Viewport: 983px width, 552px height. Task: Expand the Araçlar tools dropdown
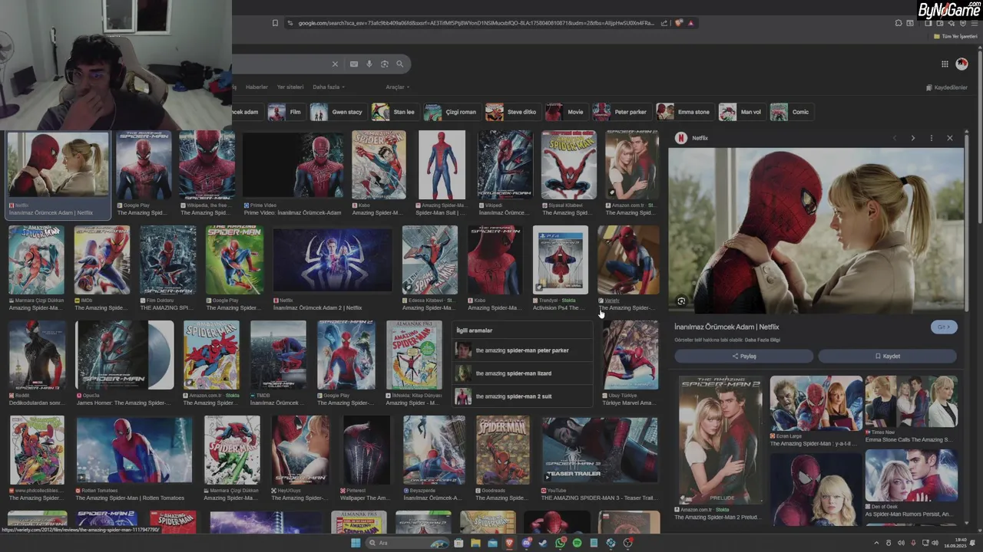[x=397, y=87]
